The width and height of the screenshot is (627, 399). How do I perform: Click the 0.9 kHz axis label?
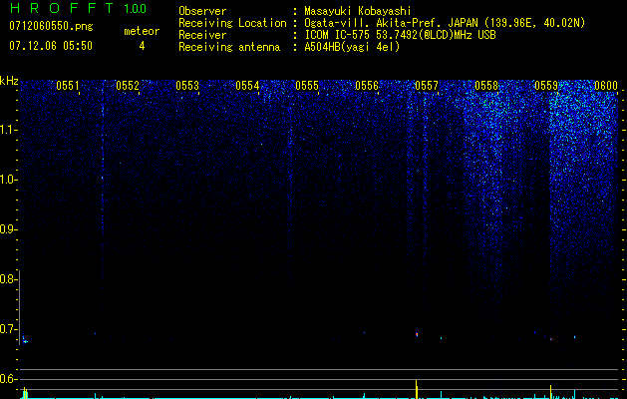9,229
